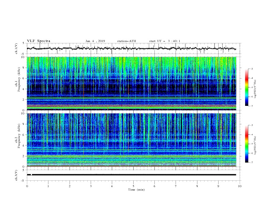Viewport: 270px width, 209px height.
Task: Select the ch.2 colorbar "log(PSD)(V²/Hz)" label
Action: (255, 145)
